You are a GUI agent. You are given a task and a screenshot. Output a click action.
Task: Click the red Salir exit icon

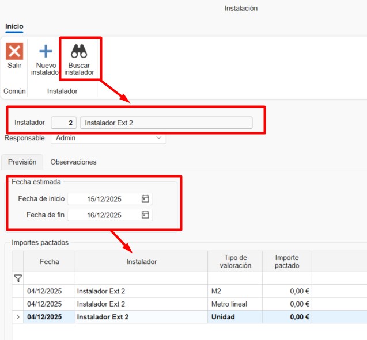click(14, 51)
